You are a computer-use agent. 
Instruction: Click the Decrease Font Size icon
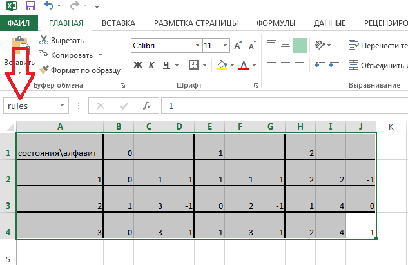tap(253, 45)
